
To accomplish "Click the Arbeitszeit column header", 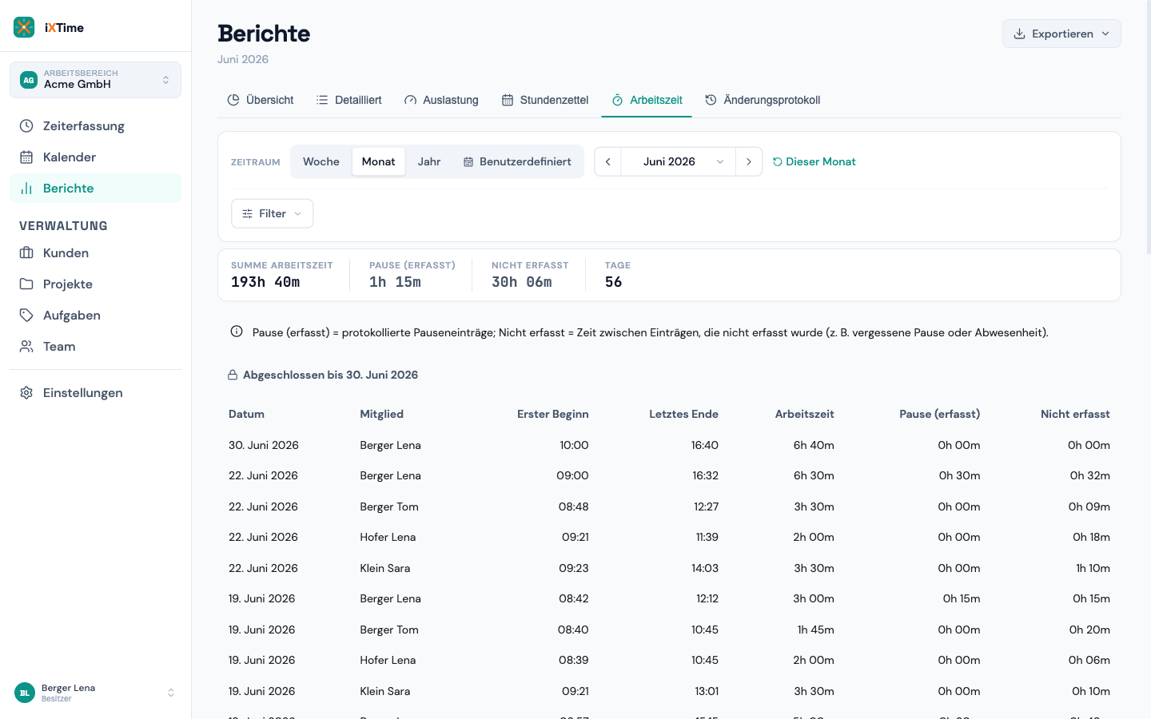I will (x=804, y=414).
